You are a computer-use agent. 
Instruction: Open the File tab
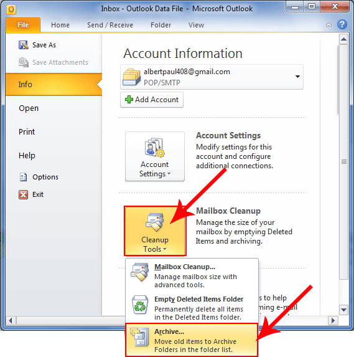coord(23,25)
